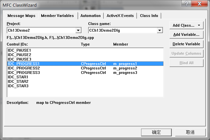Open the ActiveX Events tab

tap(120, 16)
